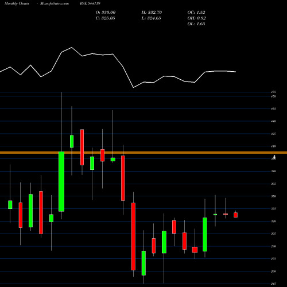This screenshot has height=287, width=287.
Task: Click the 440 price axis label
Action: [x=273, y=121]
